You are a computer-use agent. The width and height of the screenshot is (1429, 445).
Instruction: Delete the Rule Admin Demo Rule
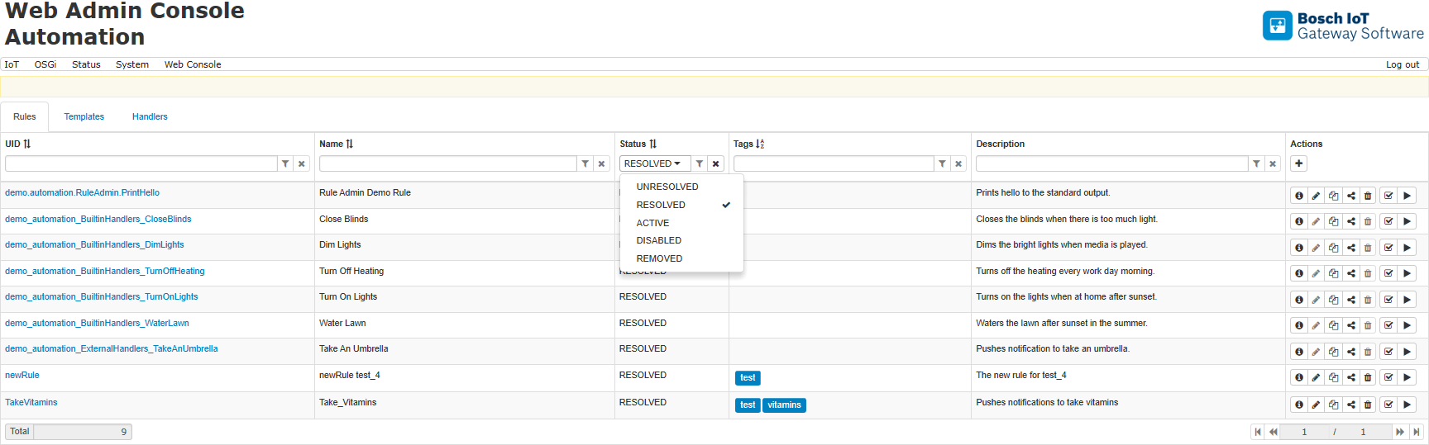pyautogui.click(x=1368, y=196)
